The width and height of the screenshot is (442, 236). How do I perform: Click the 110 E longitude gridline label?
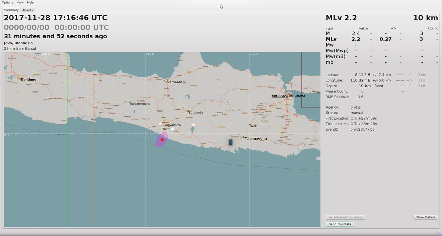coord(150,54)
